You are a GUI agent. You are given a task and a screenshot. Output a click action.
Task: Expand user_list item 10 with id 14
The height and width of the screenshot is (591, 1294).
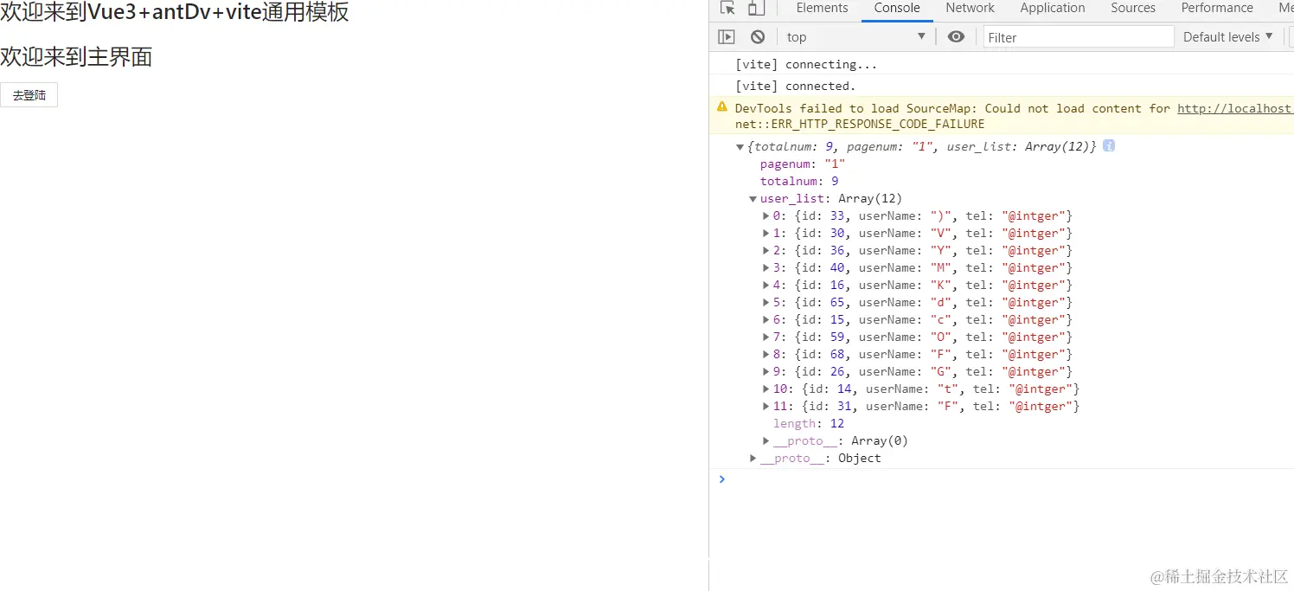766,389
